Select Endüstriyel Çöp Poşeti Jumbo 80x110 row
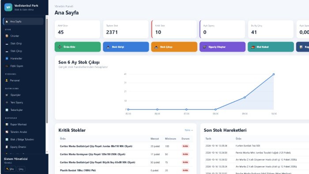The height and width of the screenshot is (174, 309). [126, 146]
